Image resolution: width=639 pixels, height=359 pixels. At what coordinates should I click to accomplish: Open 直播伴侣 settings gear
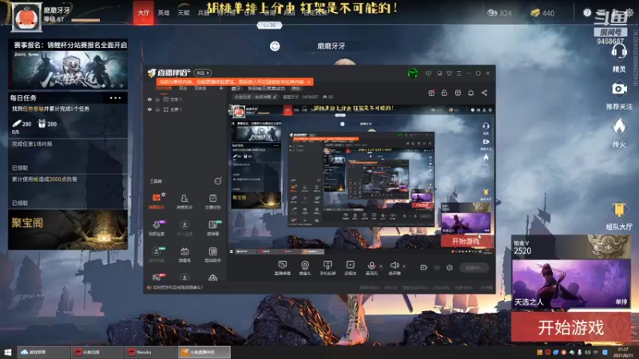[x=450, y=267]
